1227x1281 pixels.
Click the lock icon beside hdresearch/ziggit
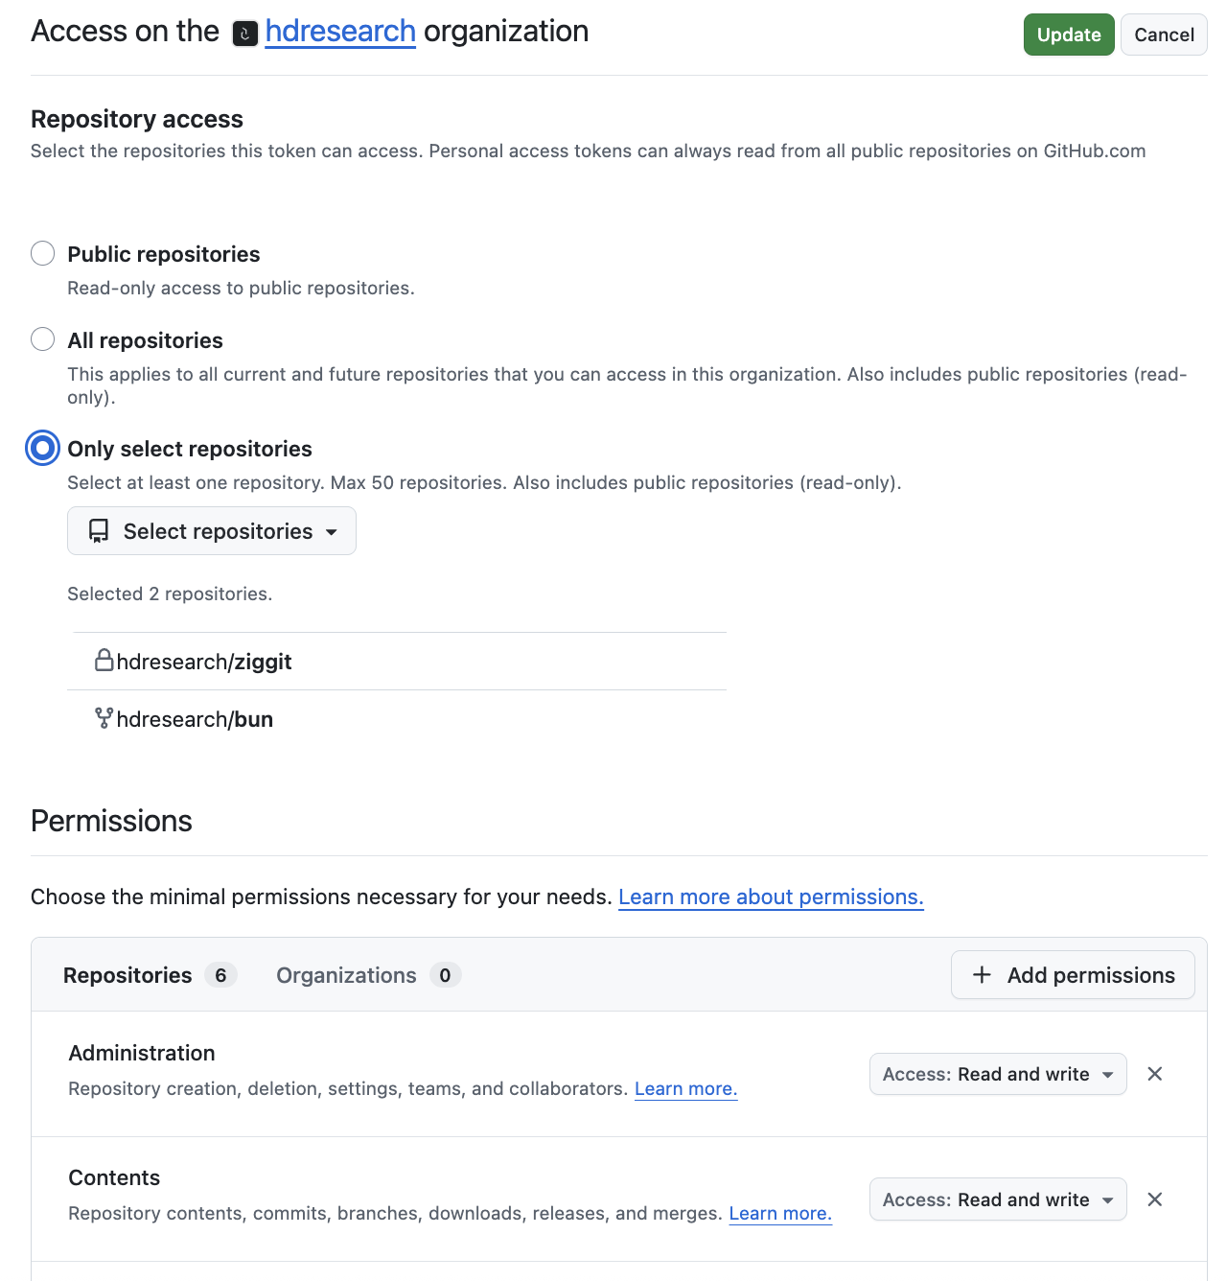pyautogui.click(x=103, y=660)
